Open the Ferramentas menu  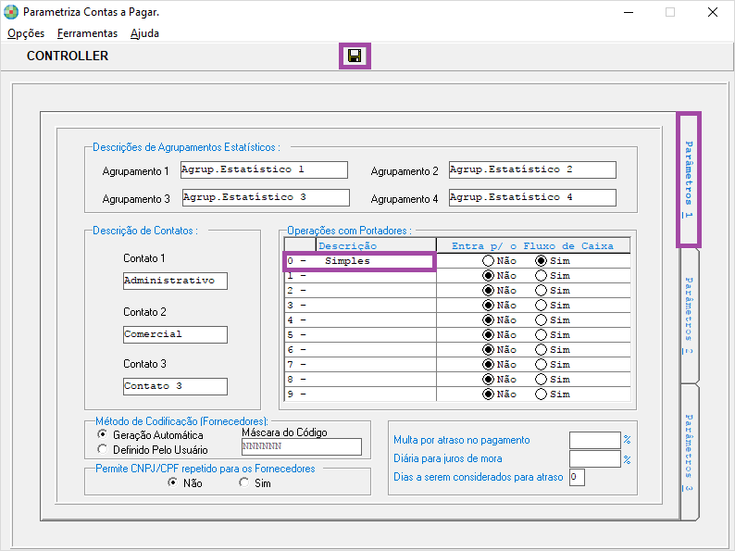coord(87,33)
